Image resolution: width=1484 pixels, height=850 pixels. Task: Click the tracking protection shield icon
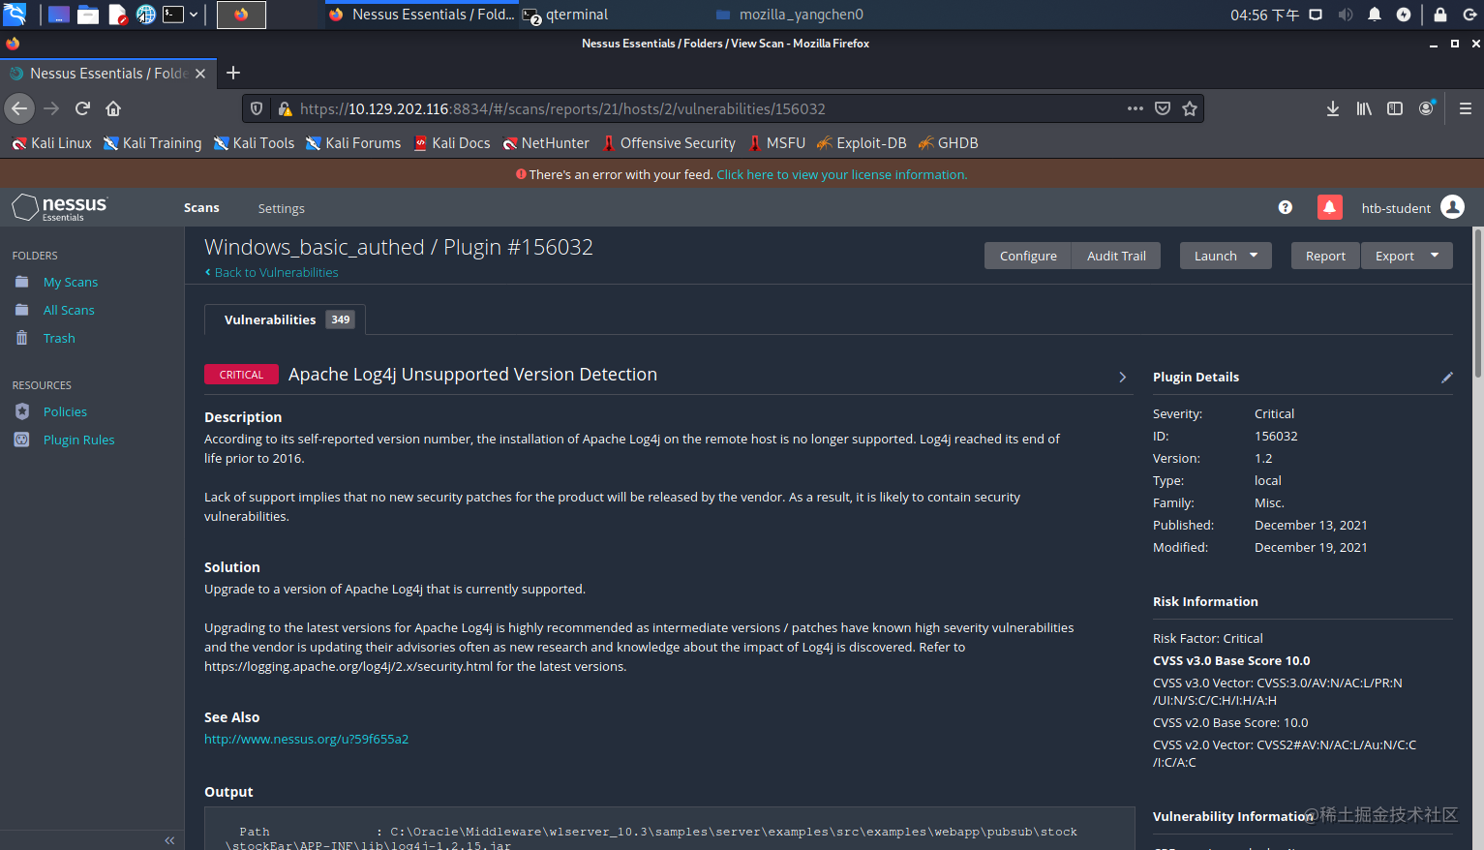(x=257, y=108)
